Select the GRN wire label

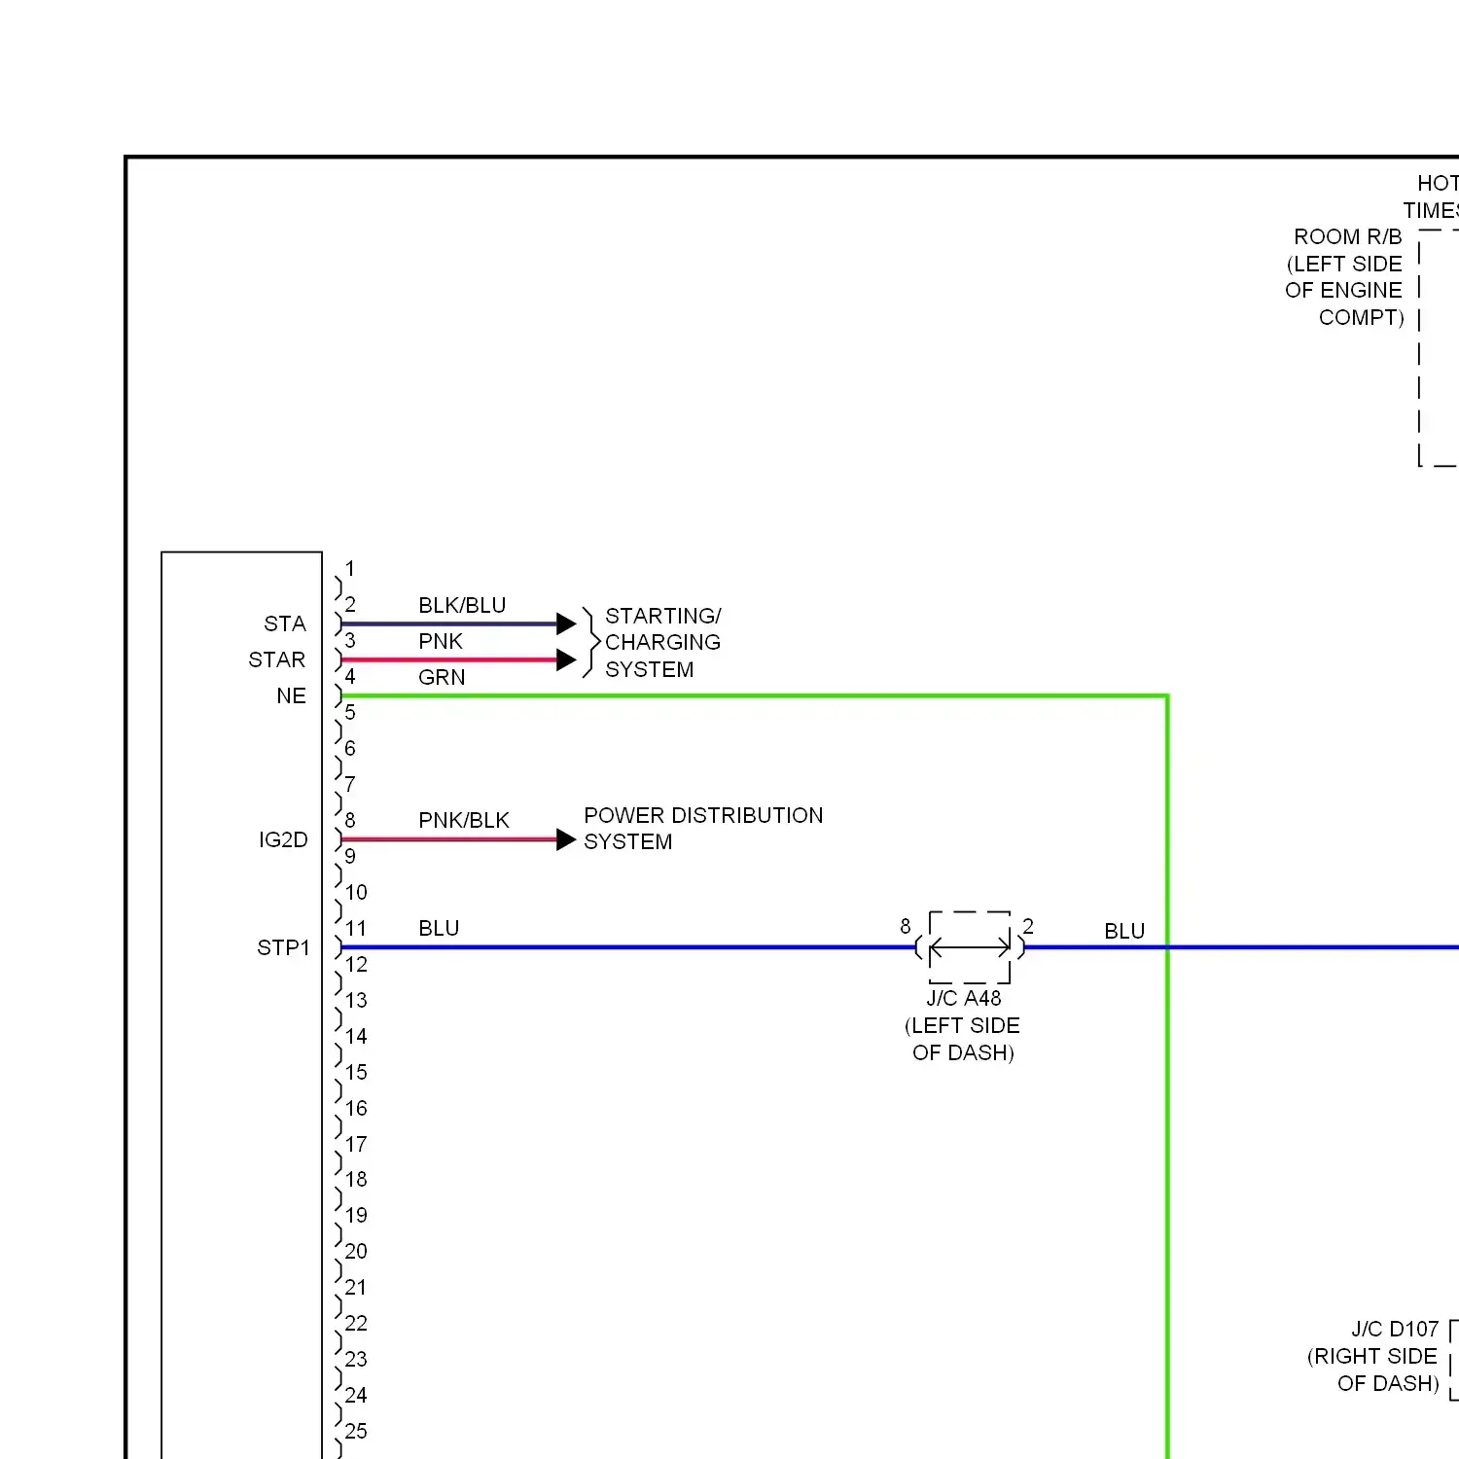tap(442, 677)
